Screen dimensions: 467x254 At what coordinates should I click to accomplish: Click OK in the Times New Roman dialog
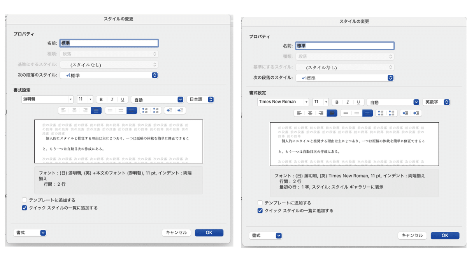pyautogui.click(x=445, y=236)
